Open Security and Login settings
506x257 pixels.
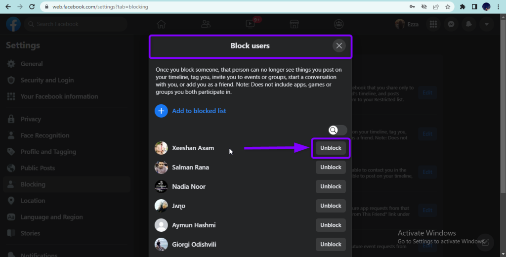pos(67,80)
